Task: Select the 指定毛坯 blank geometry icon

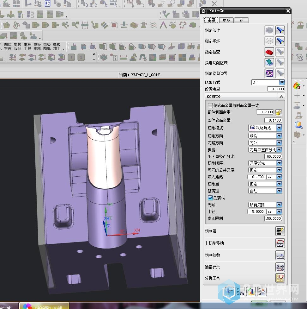Action: 269,41
